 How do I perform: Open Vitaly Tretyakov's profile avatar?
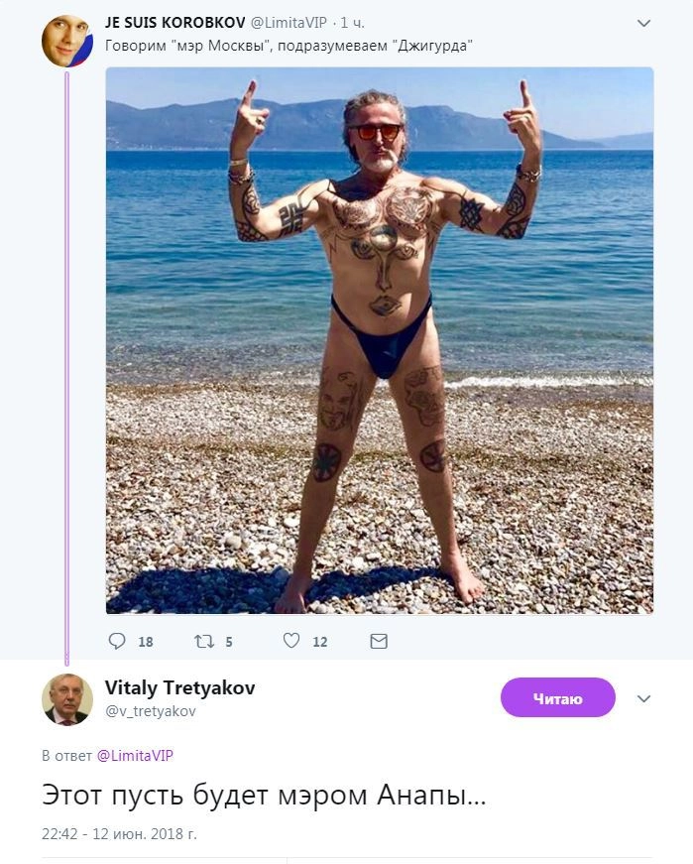pyautogui.click(x=66, y=698)
